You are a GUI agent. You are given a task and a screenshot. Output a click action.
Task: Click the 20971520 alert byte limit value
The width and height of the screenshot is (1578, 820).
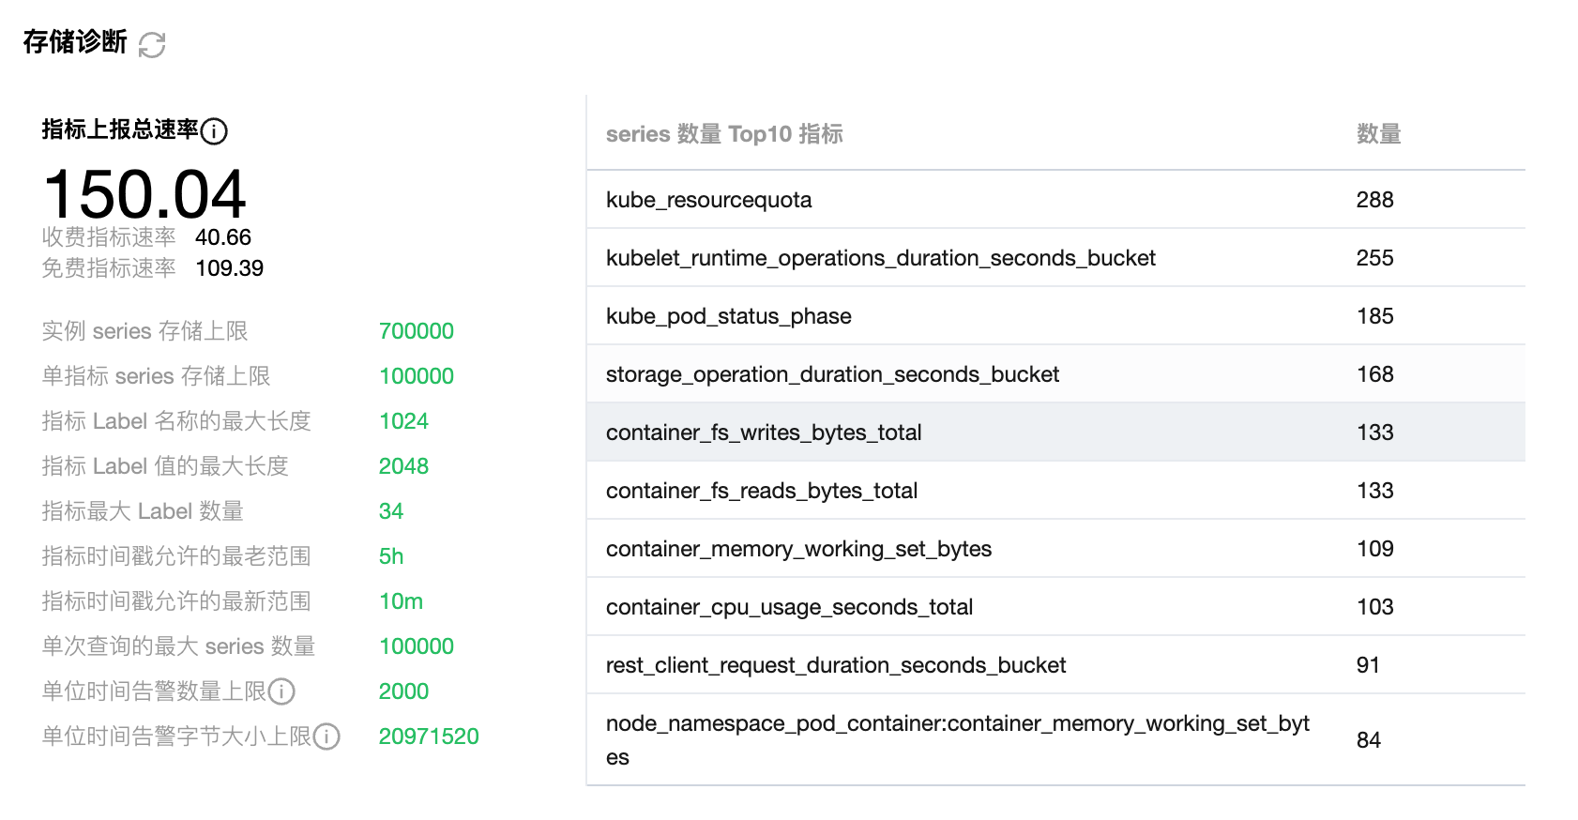428,736
